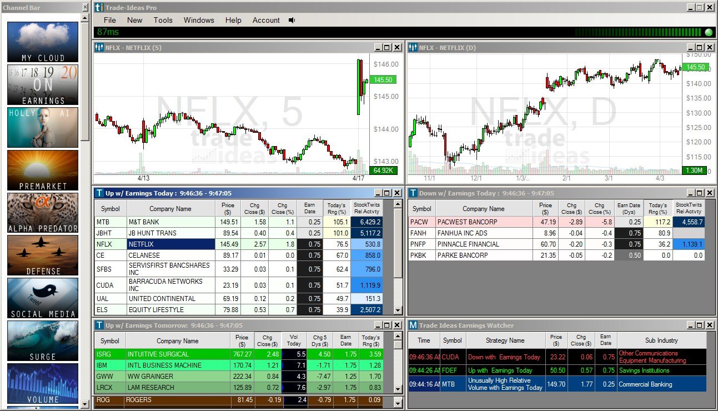Select the Social Media channel
The width and height of the screenshot is (718, 411).
(x=43, y=298)
